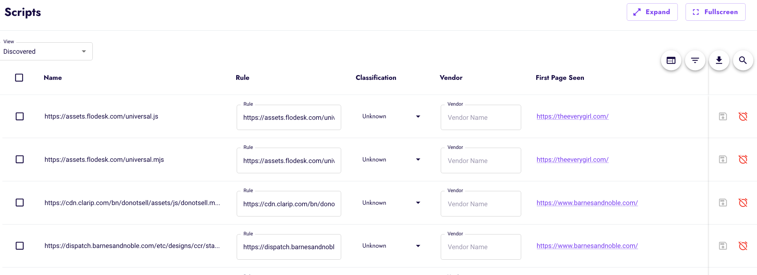The width and height of the screenshot is (757, 275).
Task: Click the First Page Seen column header
Action: point(560,78)
